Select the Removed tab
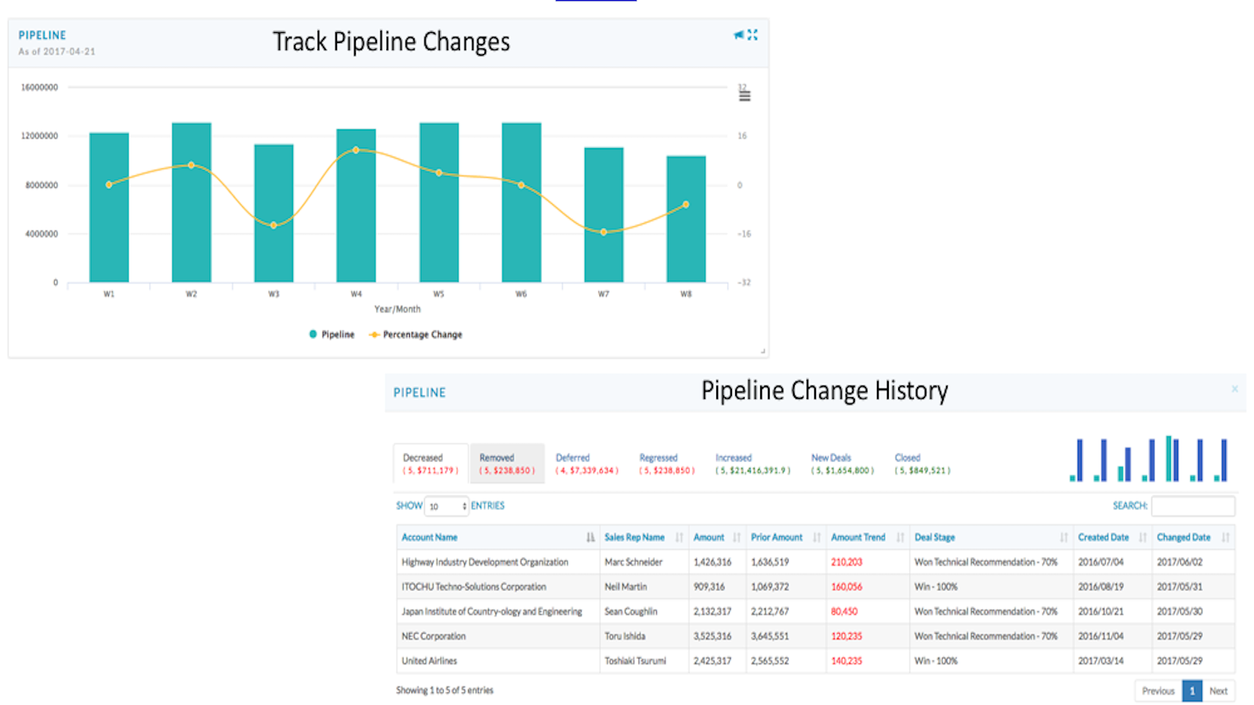1254x705 pixels. [507, 464]
